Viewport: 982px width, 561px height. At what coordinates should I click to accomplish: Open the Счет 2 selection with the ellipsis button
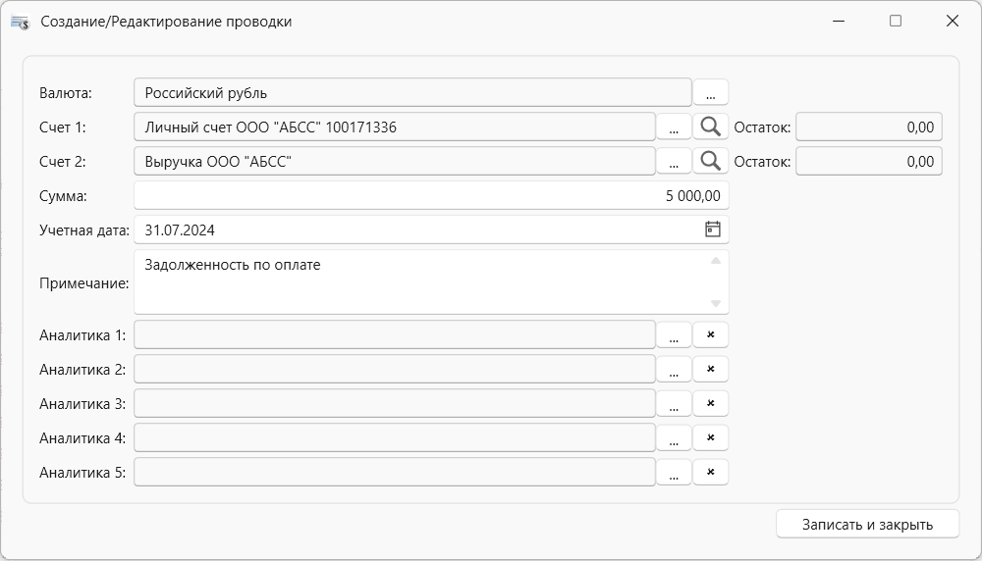pyautogui.click(x=674, y=162)
